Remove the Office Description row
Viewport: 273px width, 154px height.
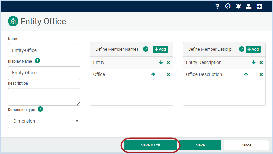point(261,75)
